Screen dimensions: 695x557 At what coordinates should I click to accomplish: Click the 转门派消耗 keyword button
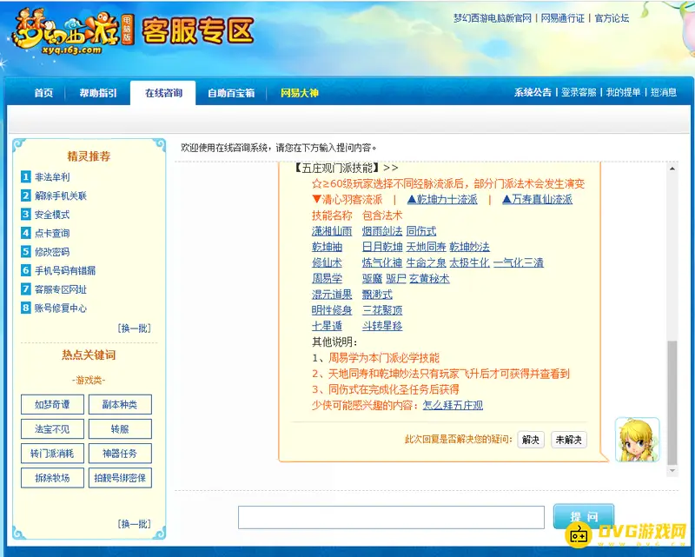pyautogui.click(x=52, y=454)
